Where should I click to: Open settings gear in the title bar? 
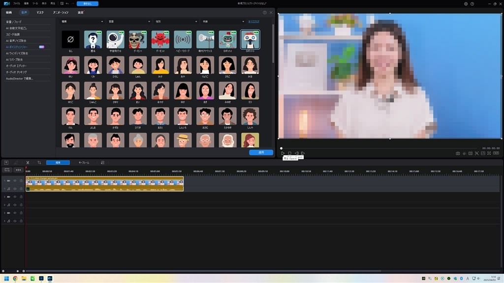coord(466,4)
